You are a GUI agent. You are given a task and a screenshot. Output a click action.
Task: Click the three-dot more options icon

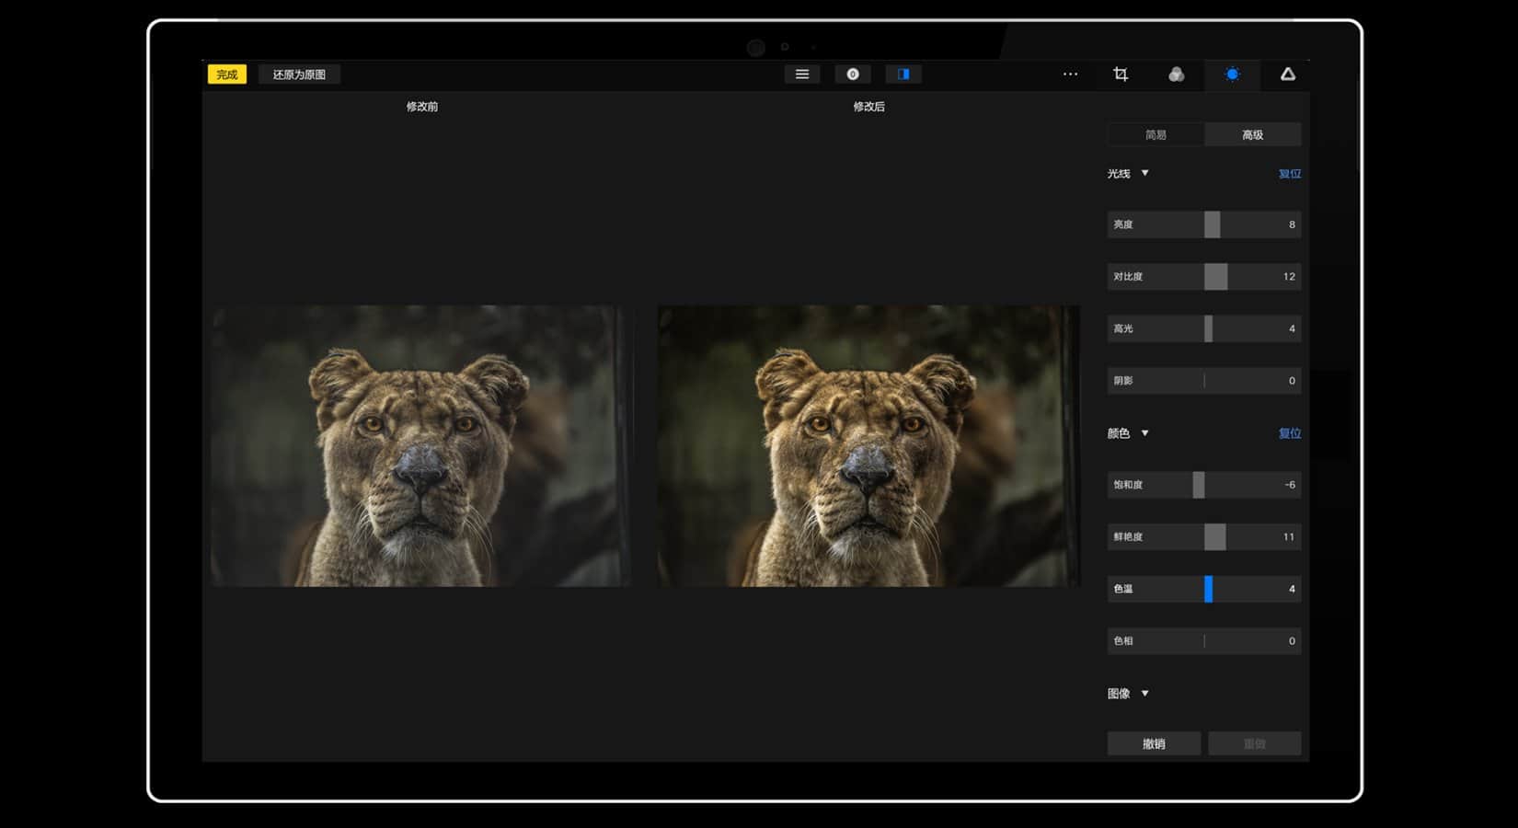[x=1070, y=75]
